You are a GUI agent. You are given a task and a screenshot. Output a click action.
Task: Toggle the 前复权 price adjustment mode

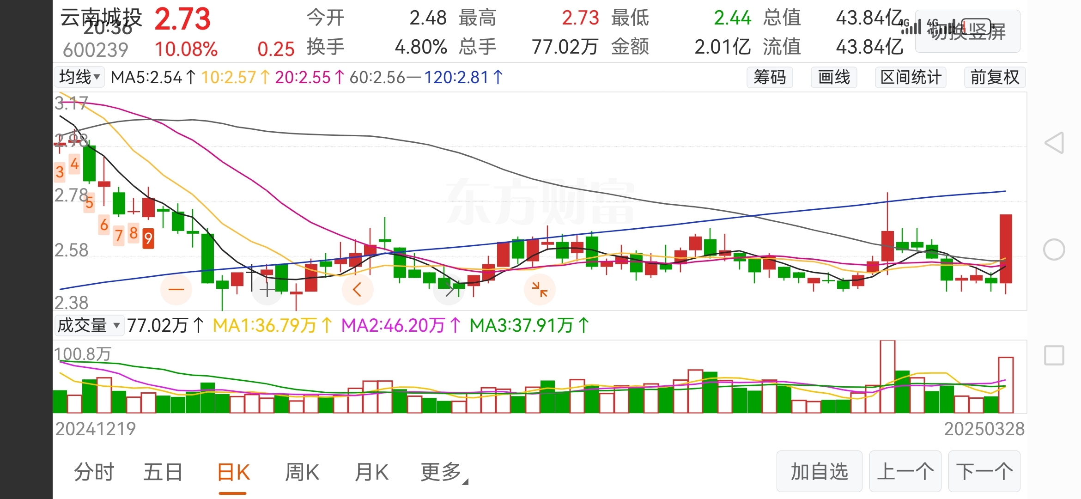tap(994, 77)
